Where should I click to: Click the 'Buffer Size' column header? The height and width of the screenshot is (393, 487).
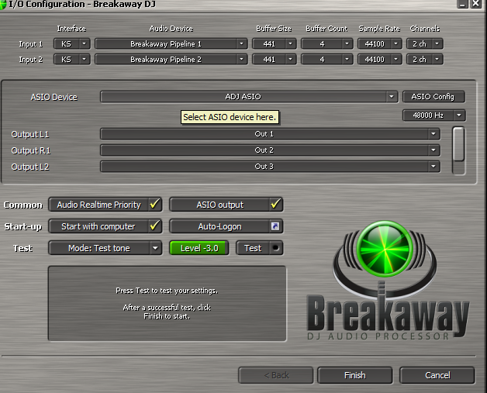274,29
